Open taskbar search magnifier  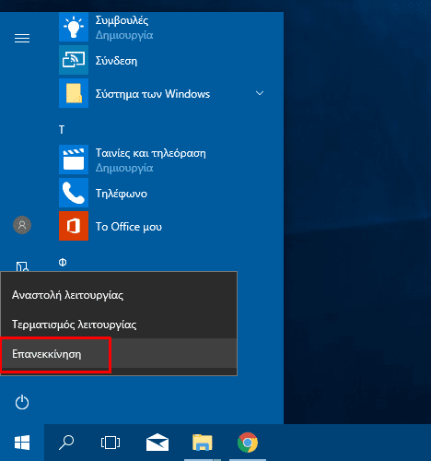click(x=66, y=443)
